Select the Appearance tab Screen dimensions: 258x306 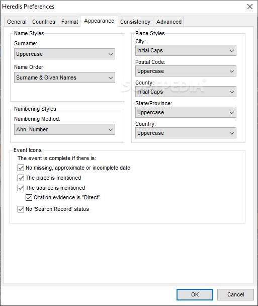[99, 21]
